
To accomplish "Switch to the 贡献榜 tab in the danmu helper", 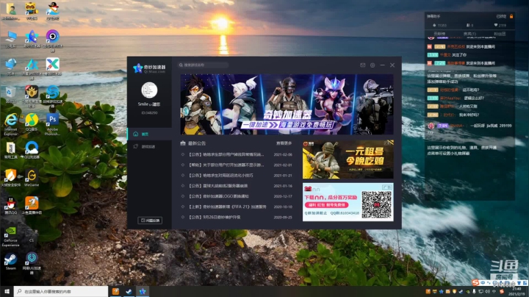I will 439,34.
